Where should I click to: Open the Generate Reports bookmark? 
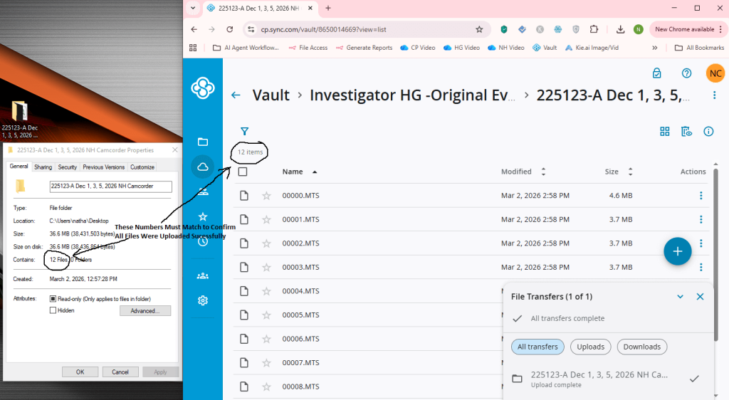pyautogui.click(x=364, y=48)
